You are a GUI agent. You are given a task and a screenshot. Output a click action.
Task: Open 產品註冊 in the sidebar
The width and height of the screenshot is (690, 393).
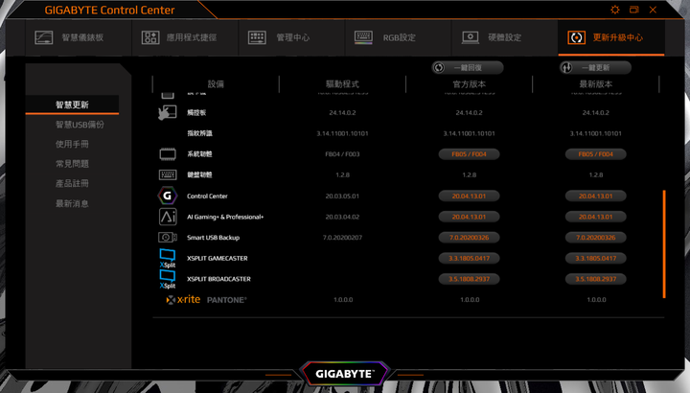(72, 183)
